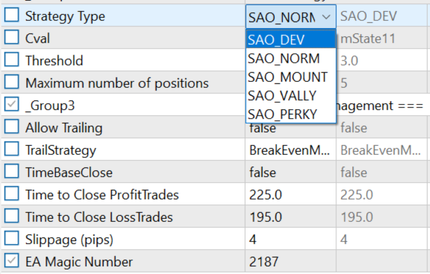The height and width of the screenshot is (274, 430).
Task: Collapse the Strategy Type dropdown arrow
Action: click(x=326, y=17)
